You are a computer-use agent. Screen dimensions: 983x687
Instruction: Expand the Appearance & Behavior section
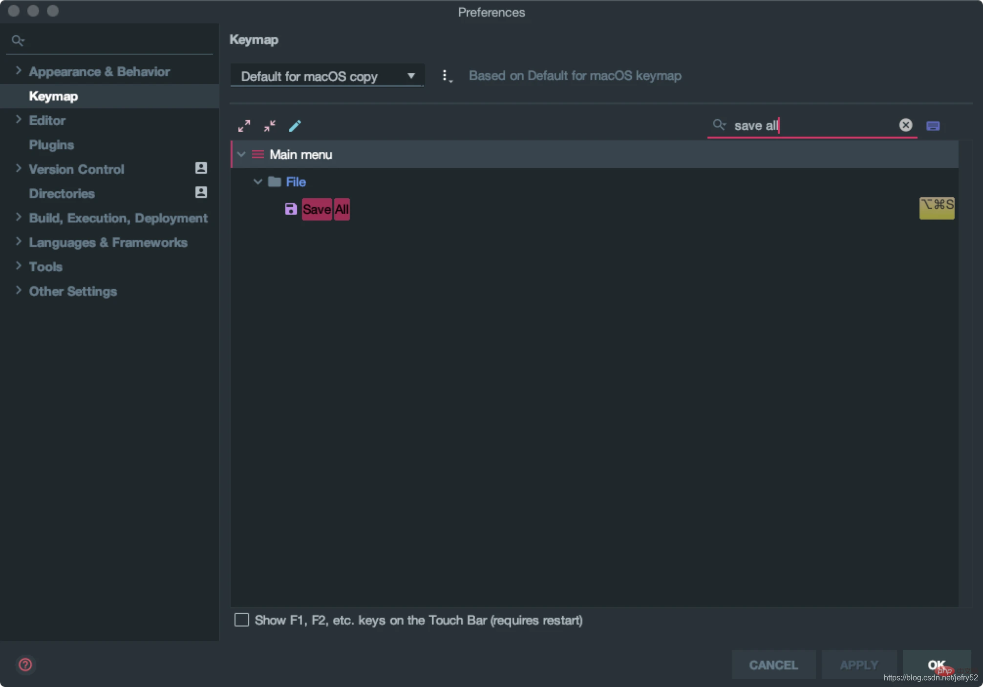19,71
